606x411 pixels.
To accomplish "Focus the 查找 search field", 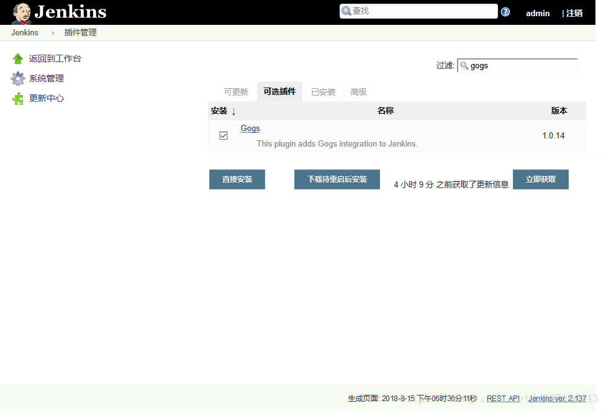I will point(418,11).
